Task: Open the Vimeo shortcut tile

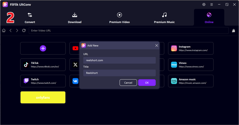Action: 191,65
